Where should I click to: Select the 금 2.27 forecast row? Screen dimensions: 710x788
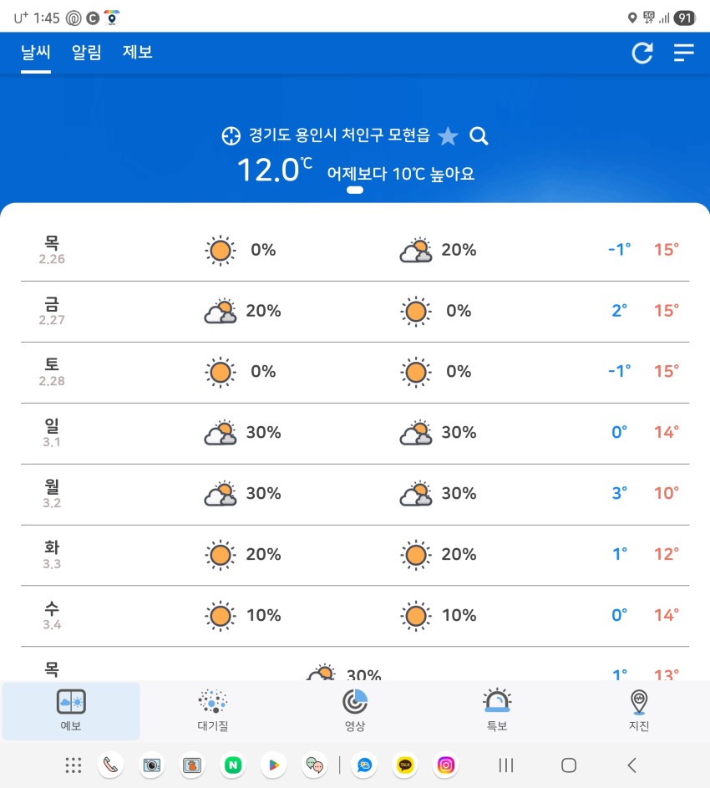355,312
